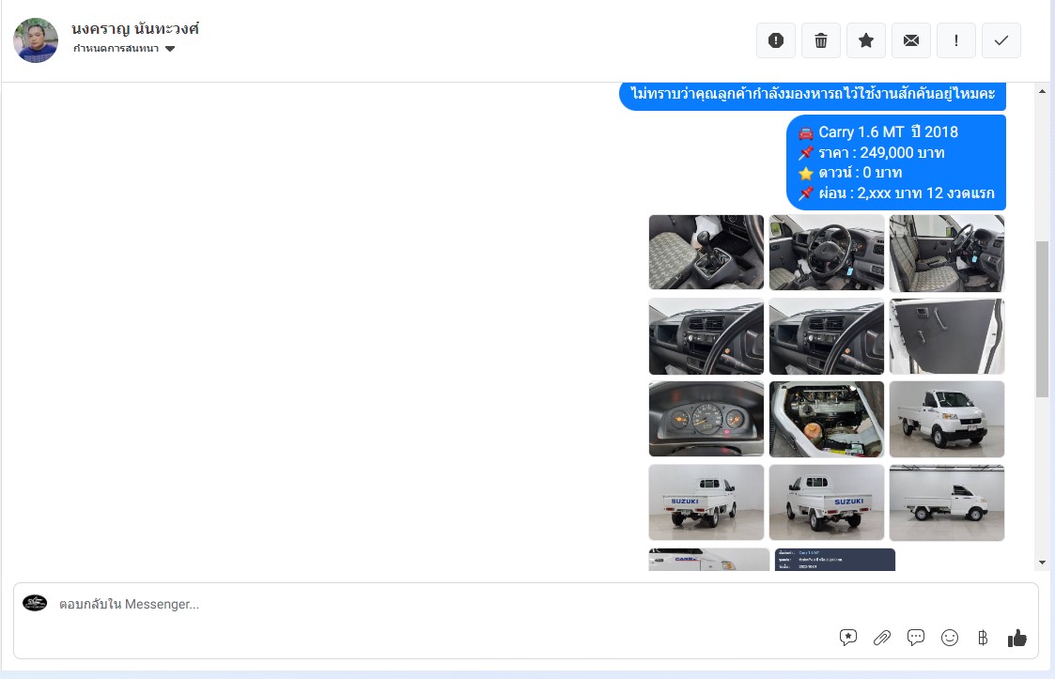The image size is (1055, 679).
Task: Star this conversation as follow-up
Action: (866, 40)
